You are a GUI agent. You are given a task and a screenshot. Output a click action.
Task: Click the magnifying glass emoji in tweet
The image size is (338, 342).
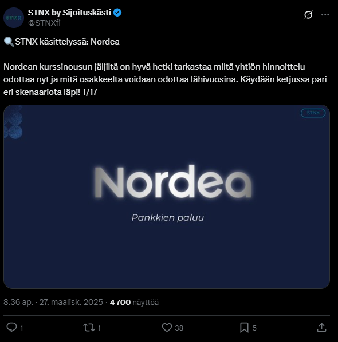pyautogui.click(x=9, y=42)
